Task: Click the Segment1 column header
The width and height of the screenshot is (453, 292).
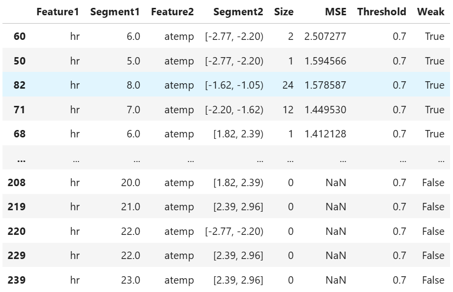Action: [115, 12]
